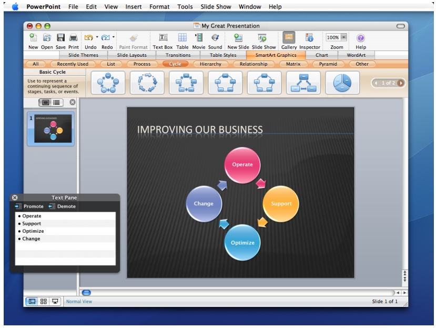Open the Format menu
436x328 pixels.
click(159, 7)
